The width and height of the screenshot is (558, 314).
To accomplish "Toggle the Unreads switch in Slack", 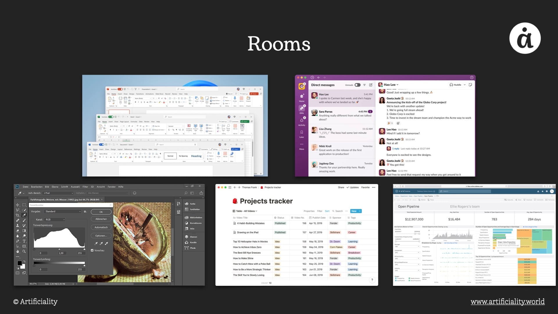I will pos(357,85).
